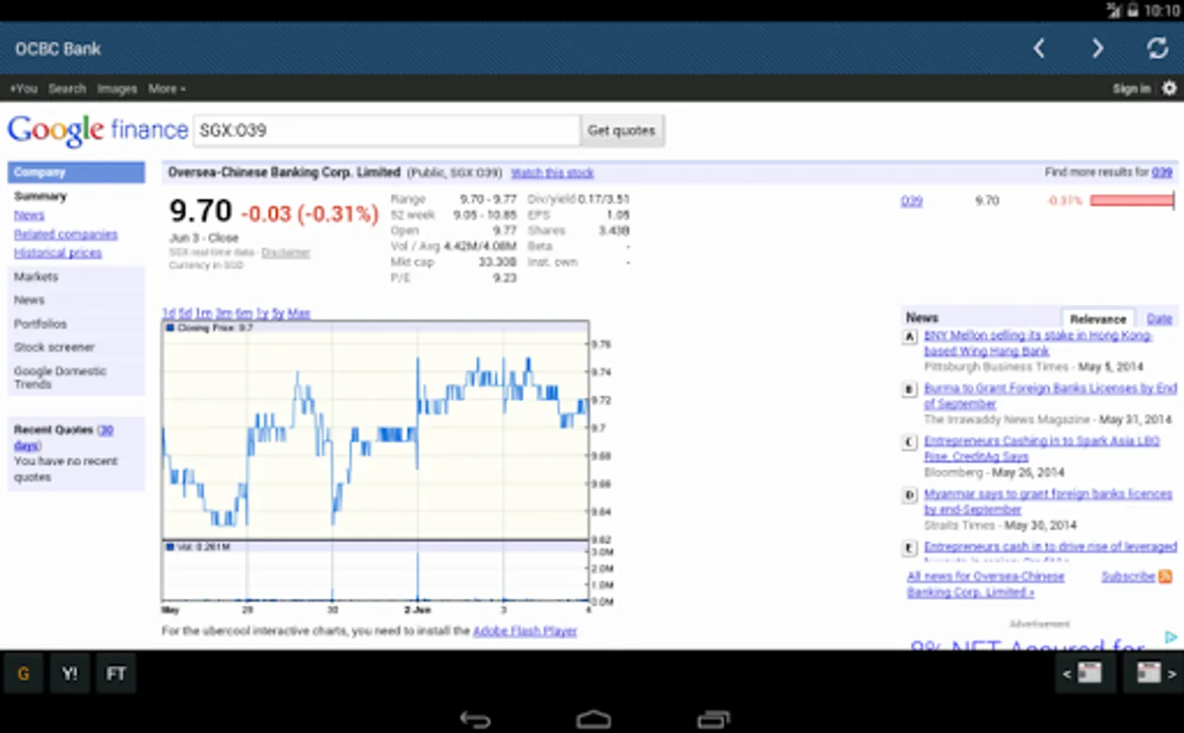Click Watch this stock link
Image resolution: width=1184 pixels, height=733 pixels.
[x=552, y=173]
